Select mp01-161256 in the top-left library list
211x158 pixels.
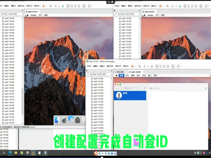point(9,18)
